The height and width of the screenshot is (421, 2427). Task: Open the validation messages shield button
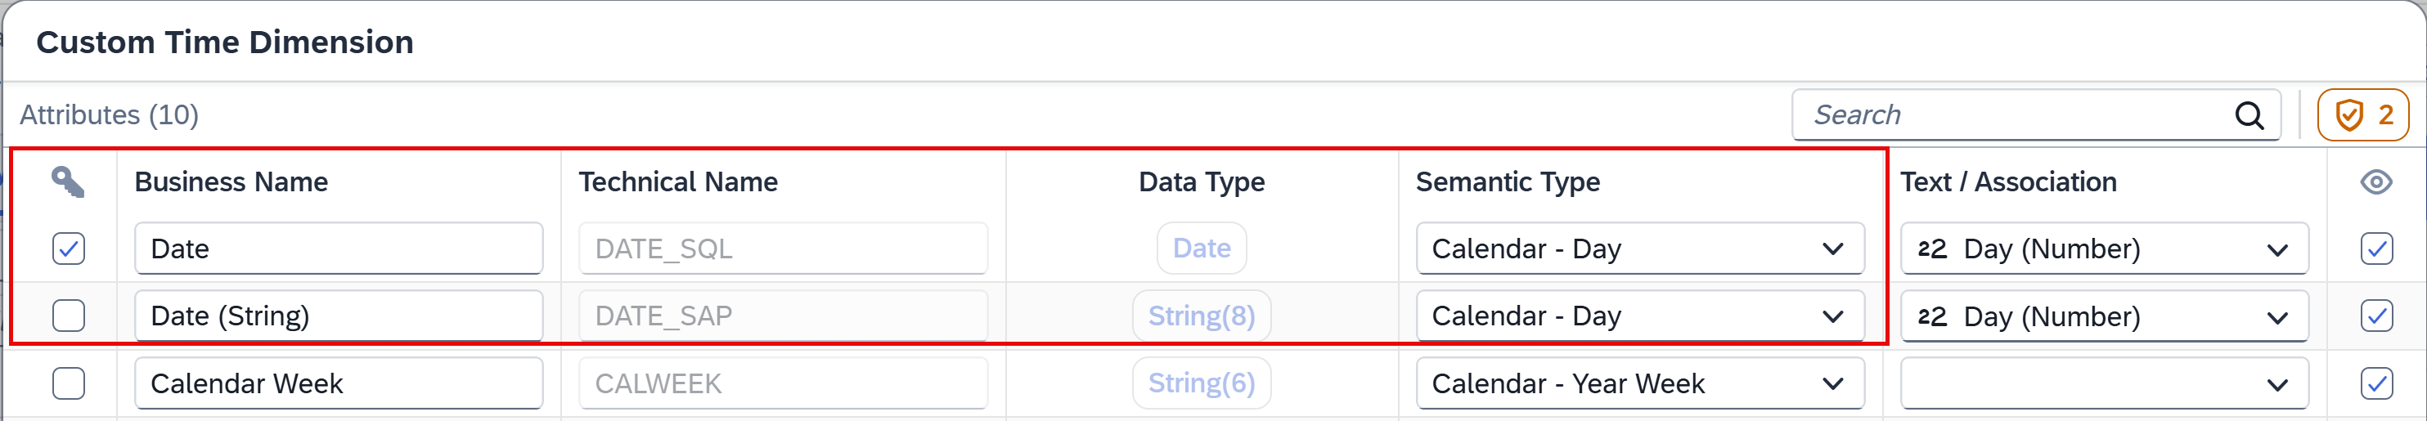[x=2363, y=115]
